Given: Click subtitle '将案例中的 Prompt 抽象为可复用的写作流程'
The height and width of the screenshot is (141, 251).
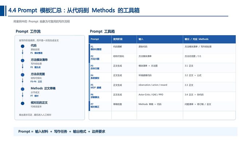Looking at the screenshot, I should click(41, 21).
